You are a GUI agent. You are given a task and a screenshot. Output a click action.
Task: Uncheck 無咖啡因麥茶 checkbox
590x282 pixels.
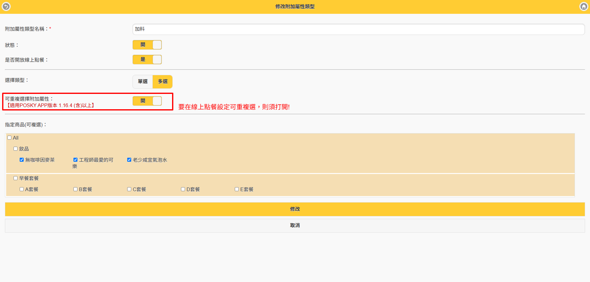(x=22, y=160)
